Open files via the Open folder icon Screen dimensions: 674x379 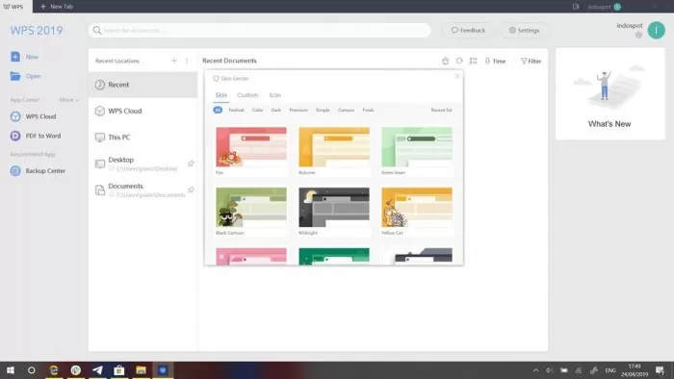point(15,76)
